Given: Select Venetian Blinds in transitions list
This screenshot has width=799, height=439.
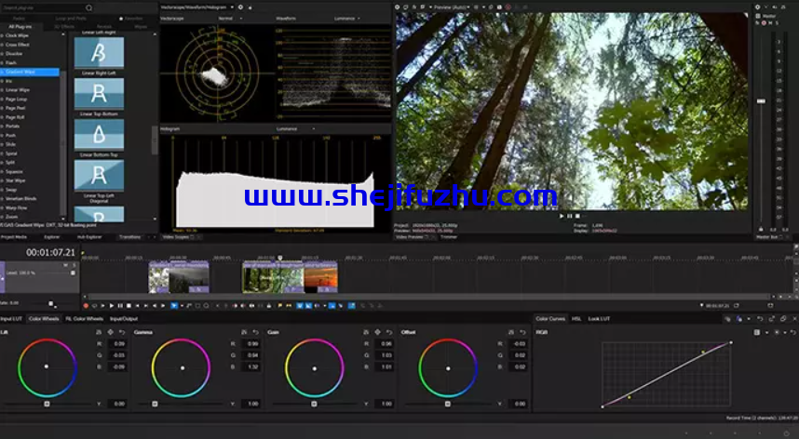Looking at the screenshot, I should [x=20, y=198].
